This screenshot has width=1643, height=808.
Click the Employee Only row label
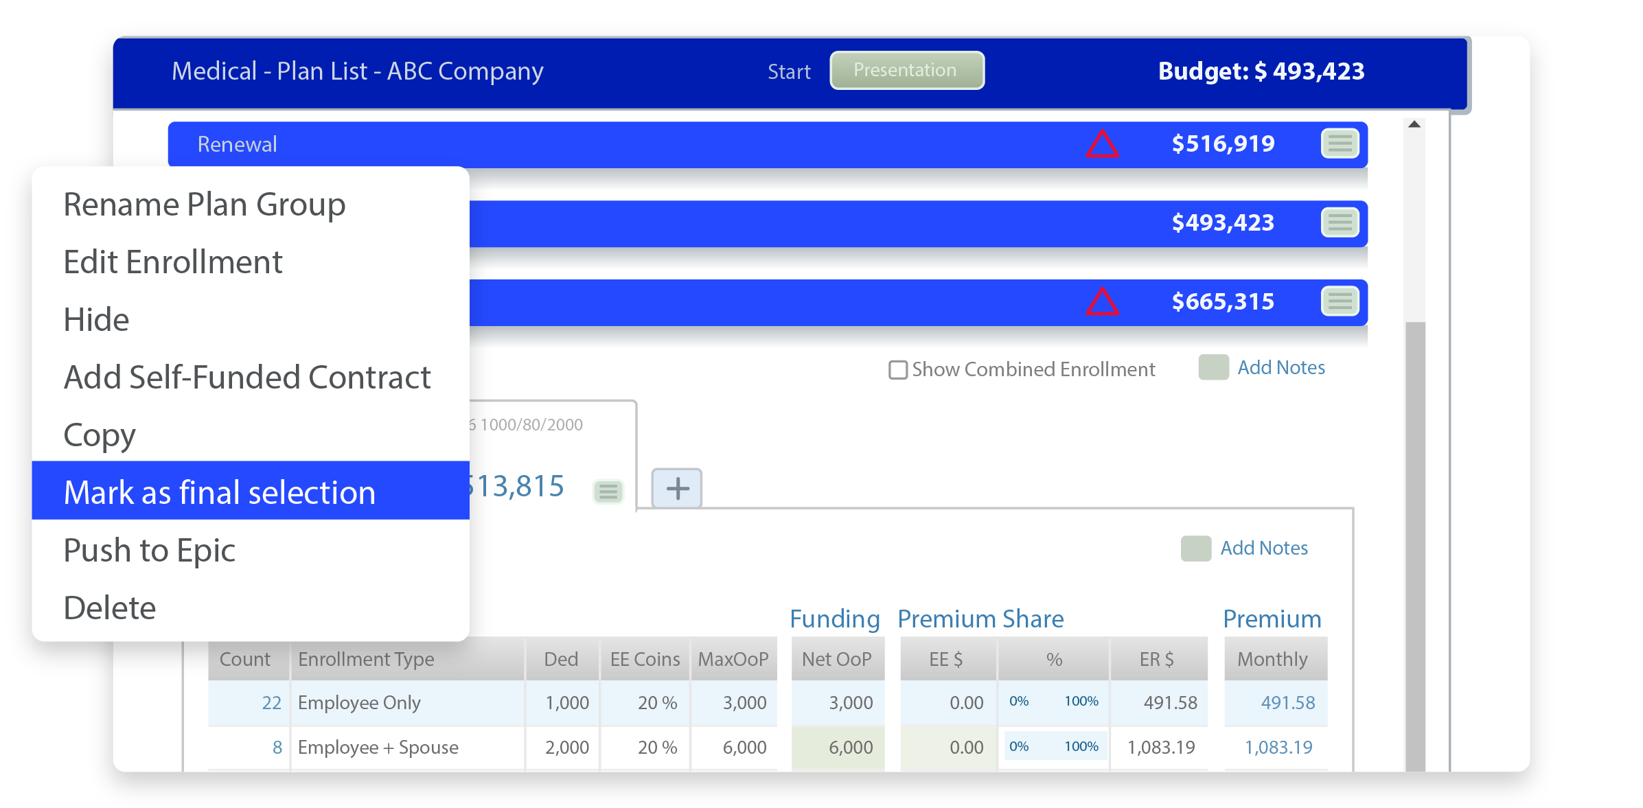(359, 703)
